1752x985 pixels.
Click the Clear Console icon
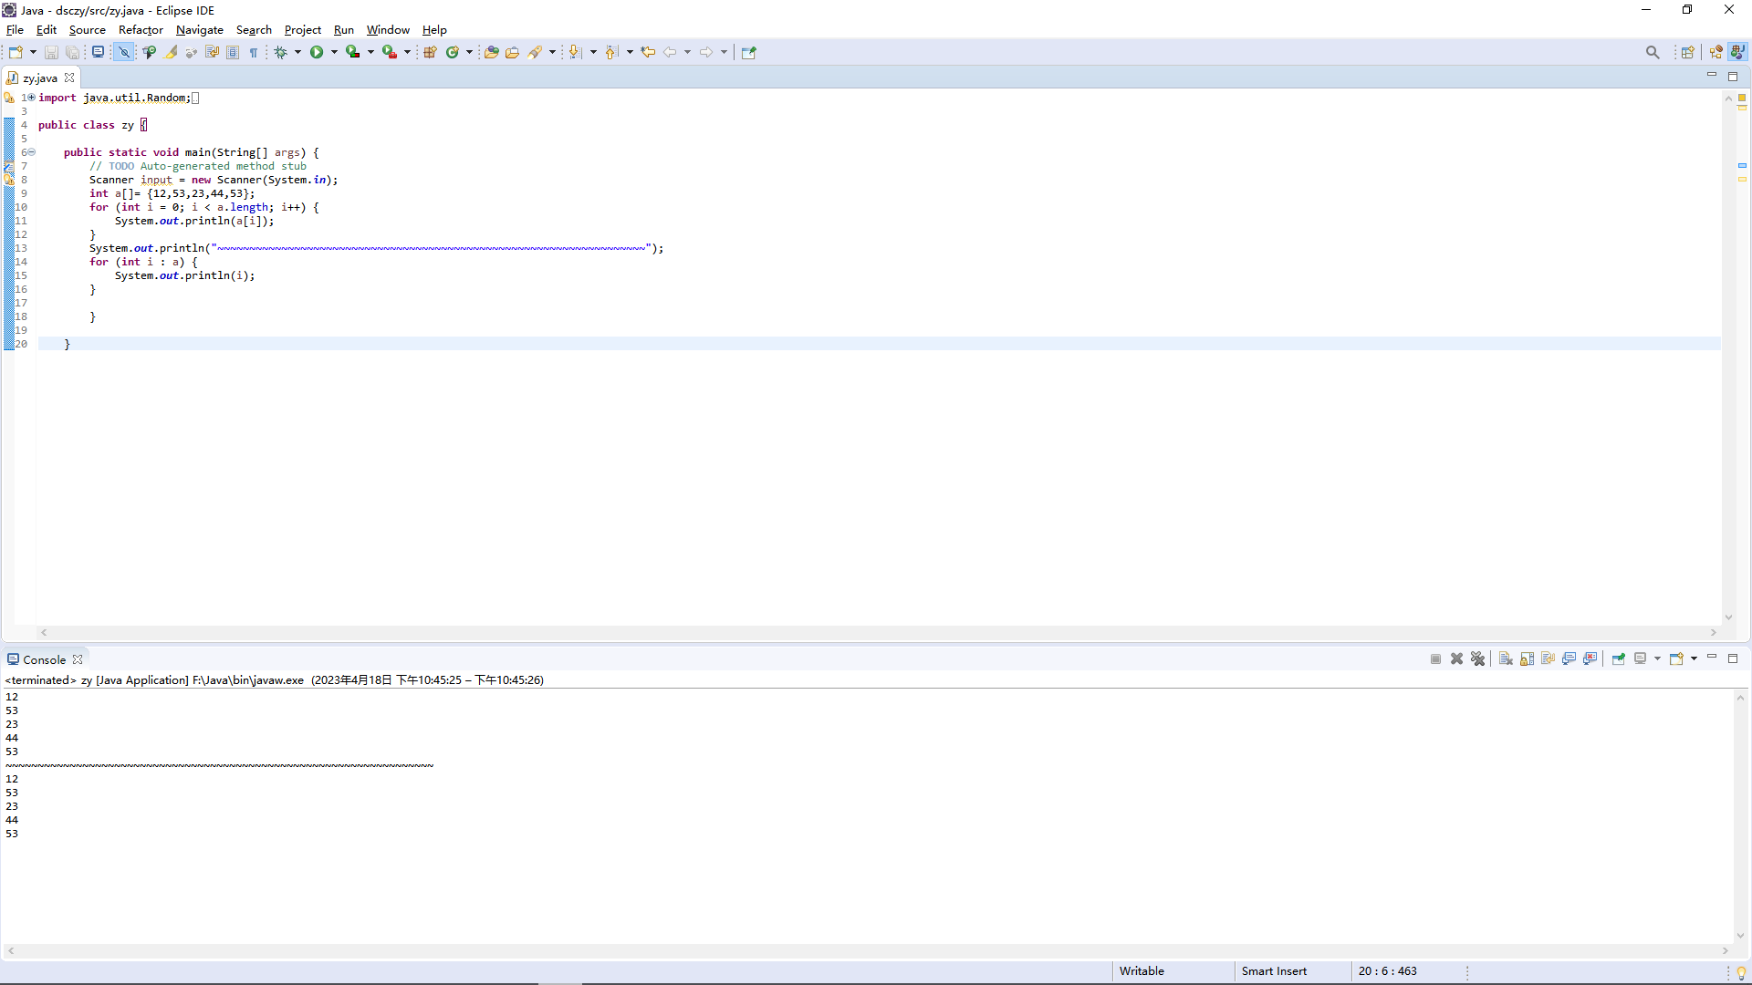pyautogui.click(x=1506, y=658)
